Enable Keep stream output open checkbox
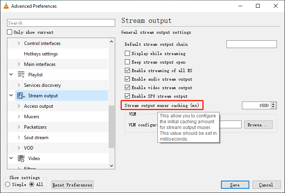The height and width of the screenshot is (193, 285). click(128, 62)
